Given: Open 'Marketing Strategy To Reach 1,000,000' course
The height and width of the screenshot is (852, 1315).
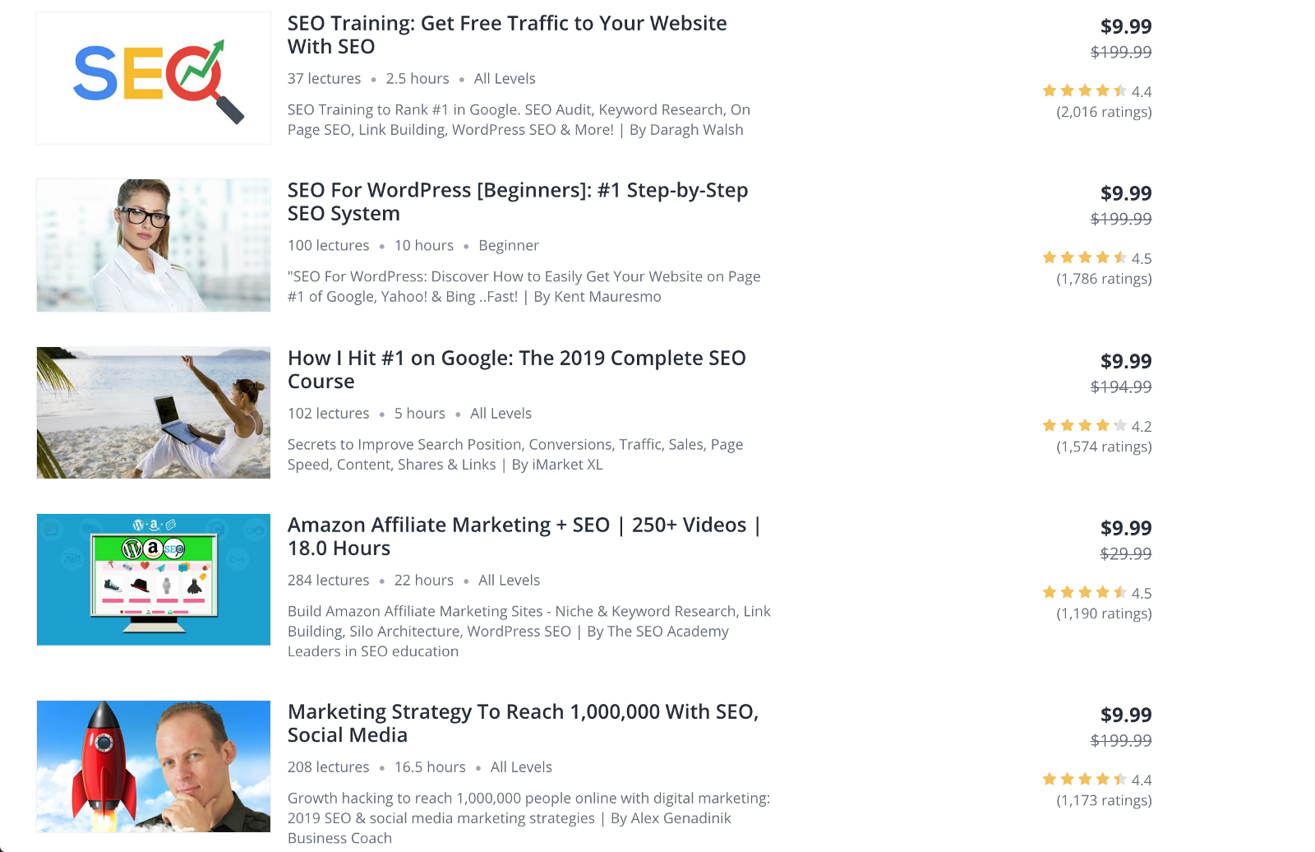Looking at the screenshot, I should tap(522, 723).
